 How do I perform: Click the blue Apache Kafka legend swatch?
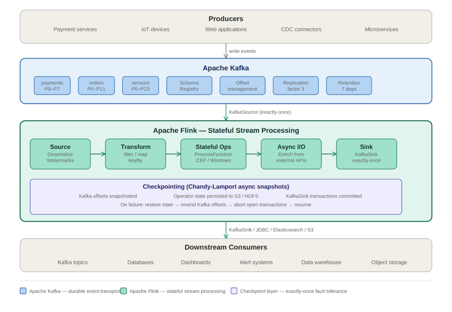[23, 291]
